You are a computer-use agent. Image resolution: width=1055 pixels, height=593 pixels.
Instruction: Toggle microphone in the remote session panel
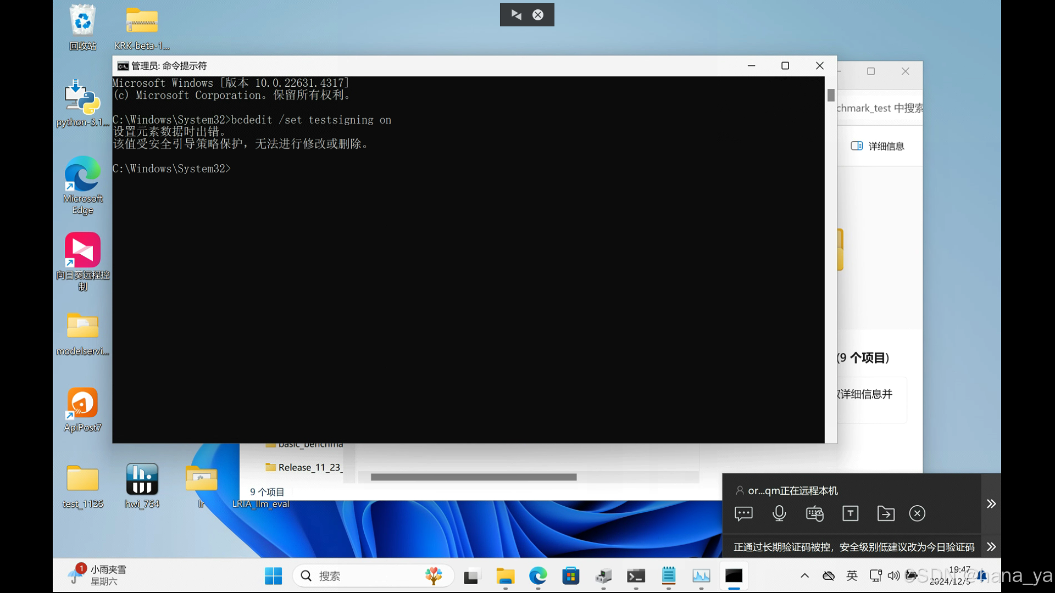(x=779, y=513)
